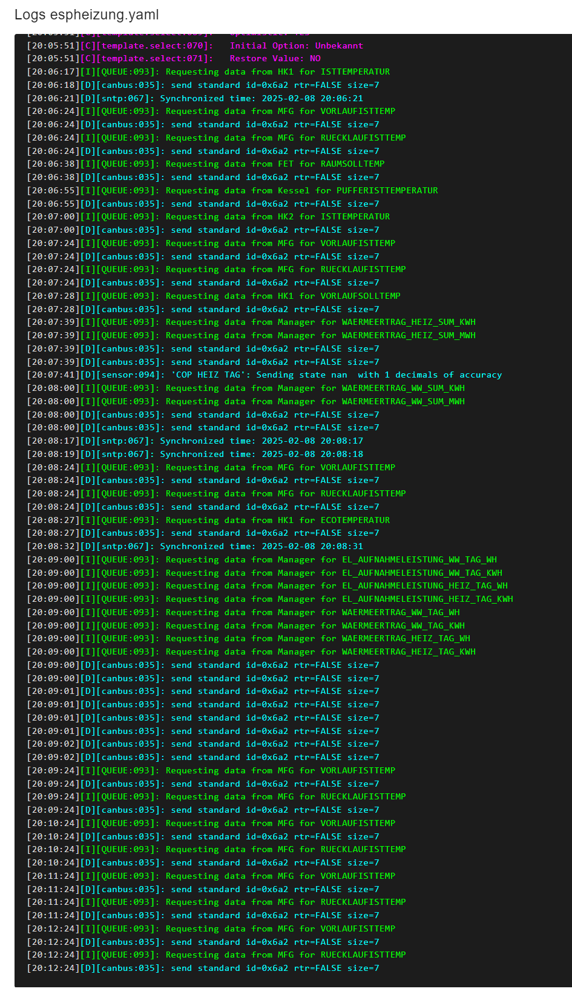The height and width of the screenshot is (1000, 572).
Task: Click log line requesting HK2 ISTTEMPERATUR
Action: point(208,217)
